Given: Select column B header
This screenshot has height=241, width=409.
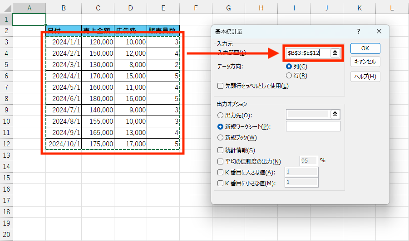Looking at the screenshot, I should [64, 8].
